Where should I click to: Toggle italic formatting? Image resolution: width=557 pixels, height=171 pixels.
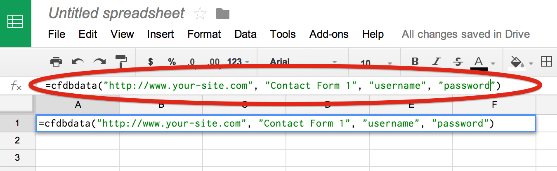click(x=437, y=62)
